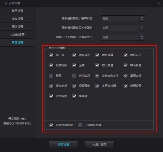Click the 显示在主面板 group label
The width and height of the screenshot is (163, 152).
point(57,48)
